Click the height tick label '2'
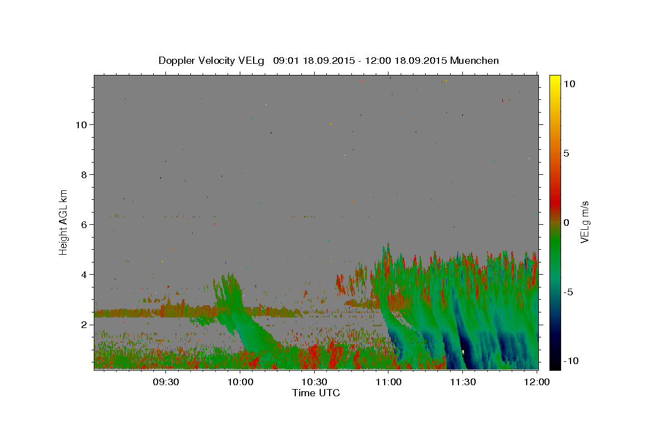Viewport: 666px width, 444px height. 83,325
